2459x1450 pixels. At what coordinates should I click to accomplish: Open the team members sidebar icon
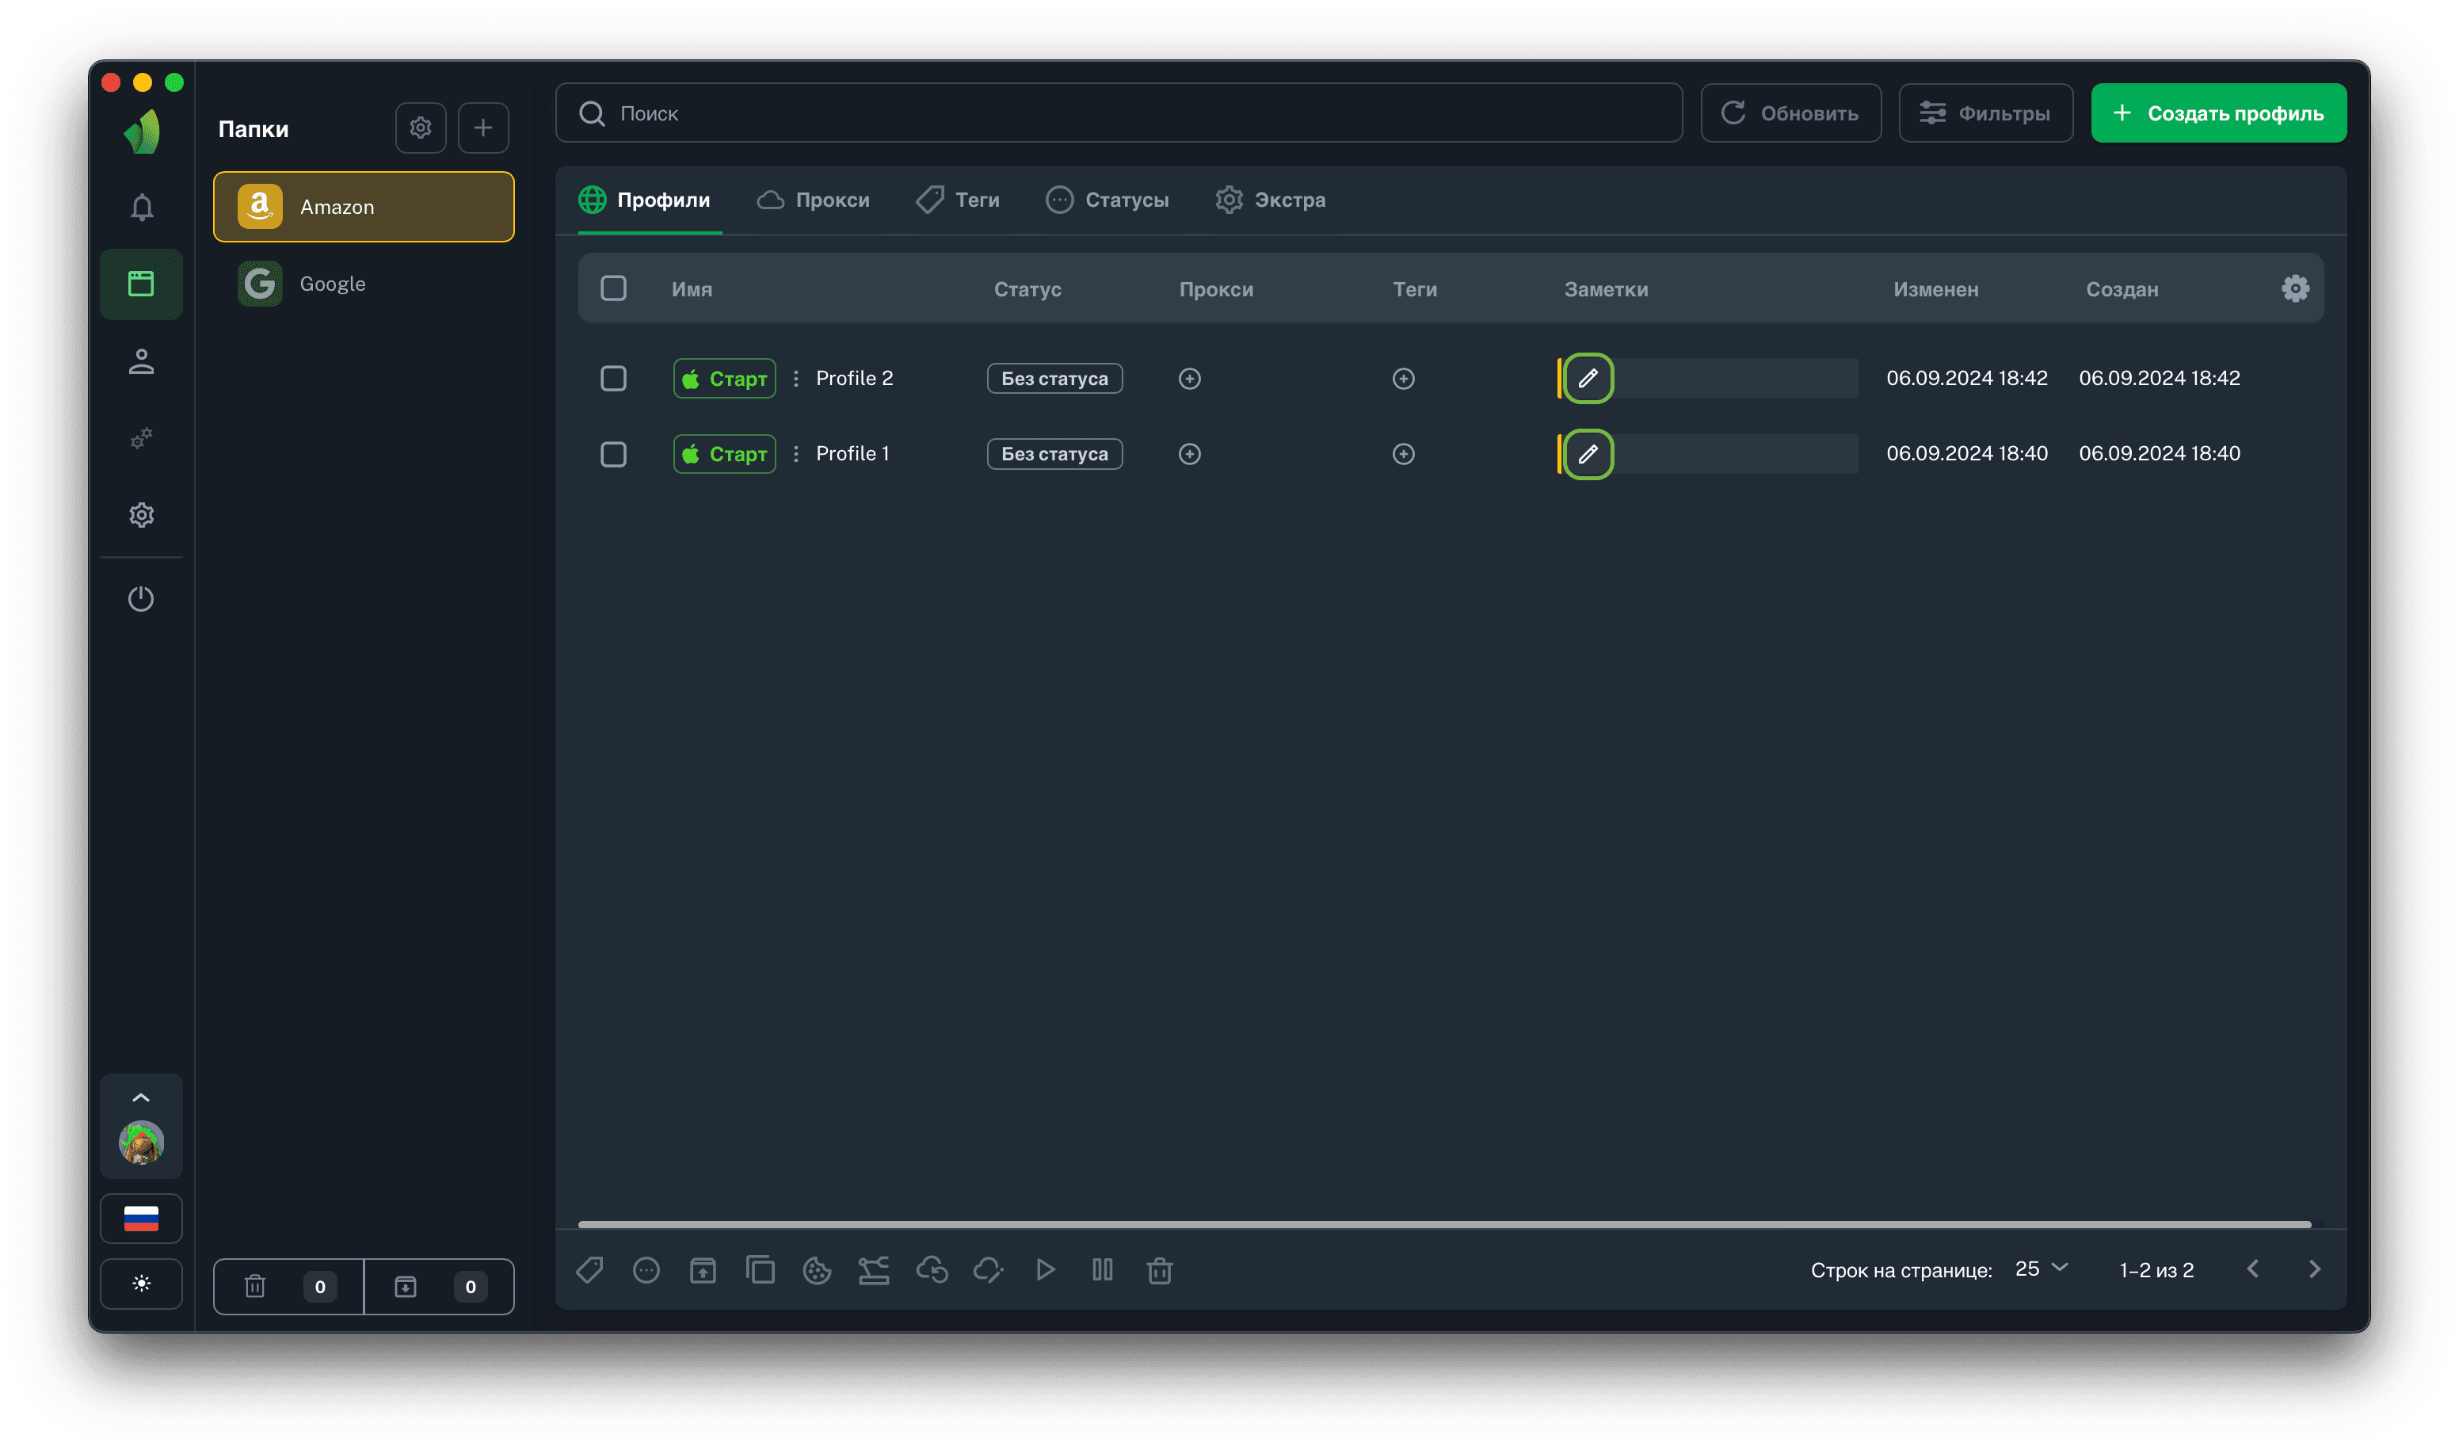coord(142,361)
